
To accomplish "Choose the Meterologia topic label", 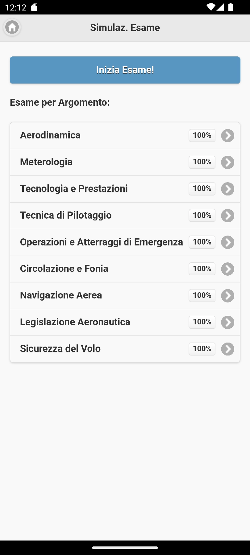I will pos(46,162).
